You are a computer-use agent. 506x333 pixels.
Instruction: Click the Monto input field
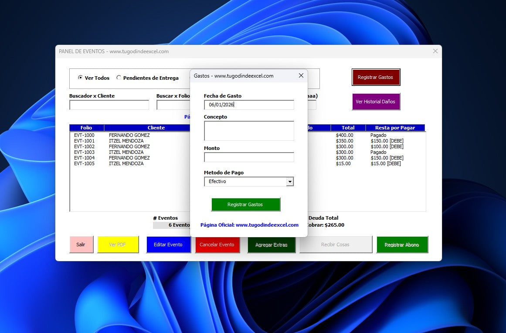point(249,157)
